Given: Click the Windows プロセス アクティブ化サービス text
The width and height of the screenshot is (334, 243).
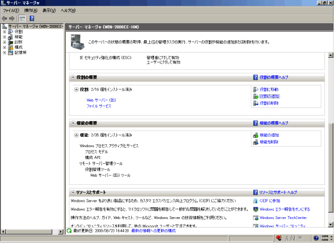Looking at the screenshot, I should coord(109,146).
